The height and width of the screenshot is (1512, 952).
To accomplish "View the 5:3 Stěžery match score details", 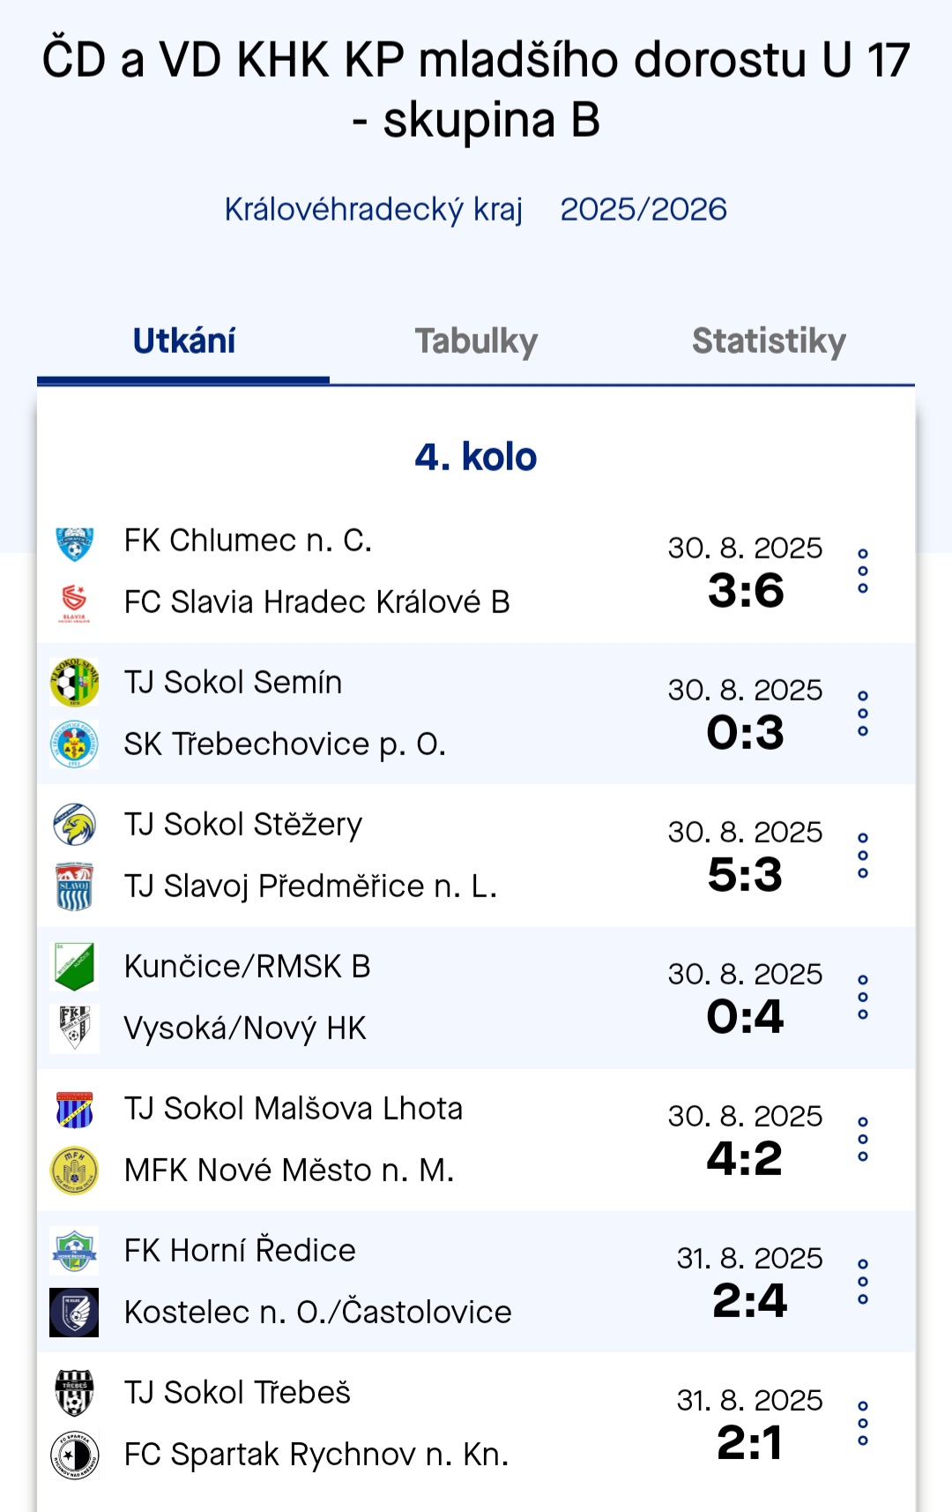I will click(x=745, y=875).
